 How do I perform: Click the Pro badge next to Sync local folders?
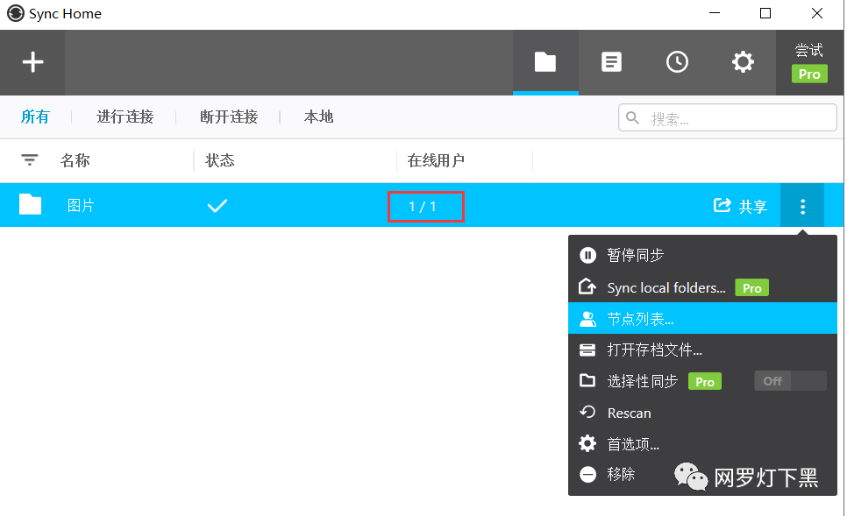pyautogui.click(x=751, y=287)
